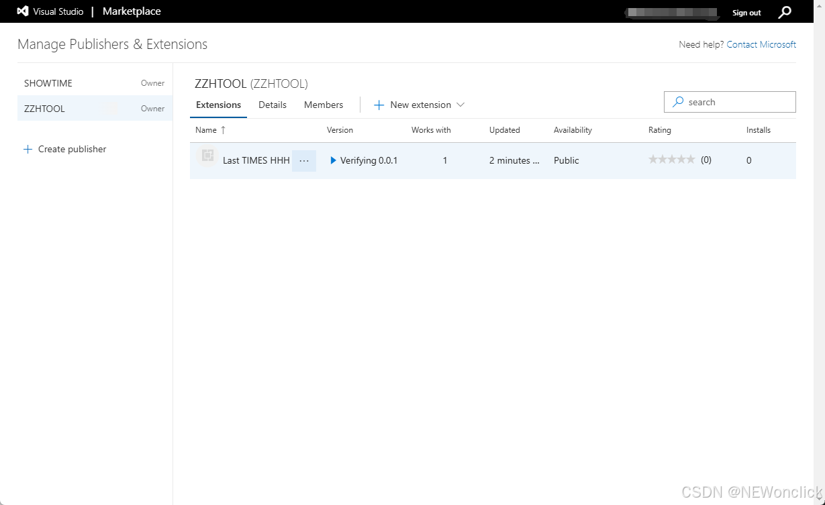This screenshot has height=505, width=825.
Task: Sort by the Updated column header
Action: point(505,130)
